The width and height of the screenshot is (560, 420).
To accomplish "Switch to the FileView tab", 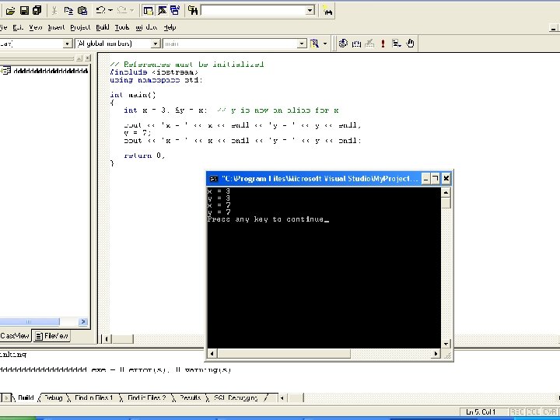I will tap(52, 336).
